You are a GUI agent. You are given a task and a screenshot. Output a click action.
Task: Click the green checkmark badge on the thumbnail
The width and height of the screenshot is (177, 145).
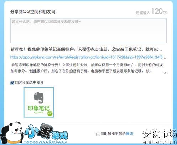pos(50,113)
